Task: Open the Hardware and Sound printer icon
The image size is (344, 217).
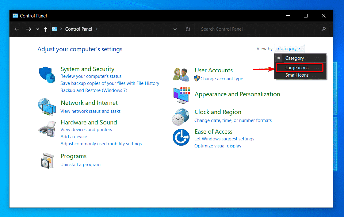Action: [x=47, y=129]
